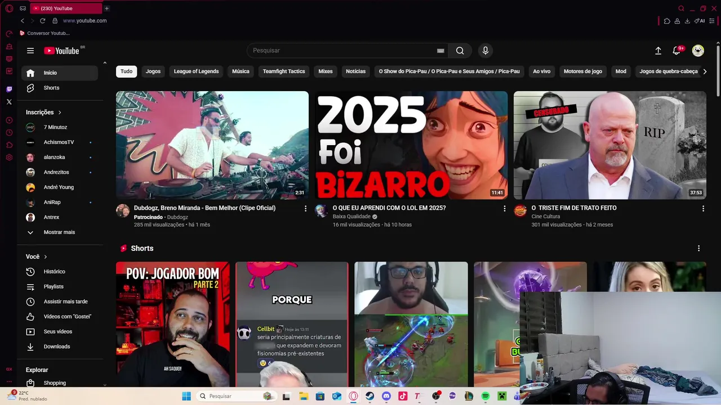Open the AniRap subscription

pyautogui.click(x=60, y=202)
